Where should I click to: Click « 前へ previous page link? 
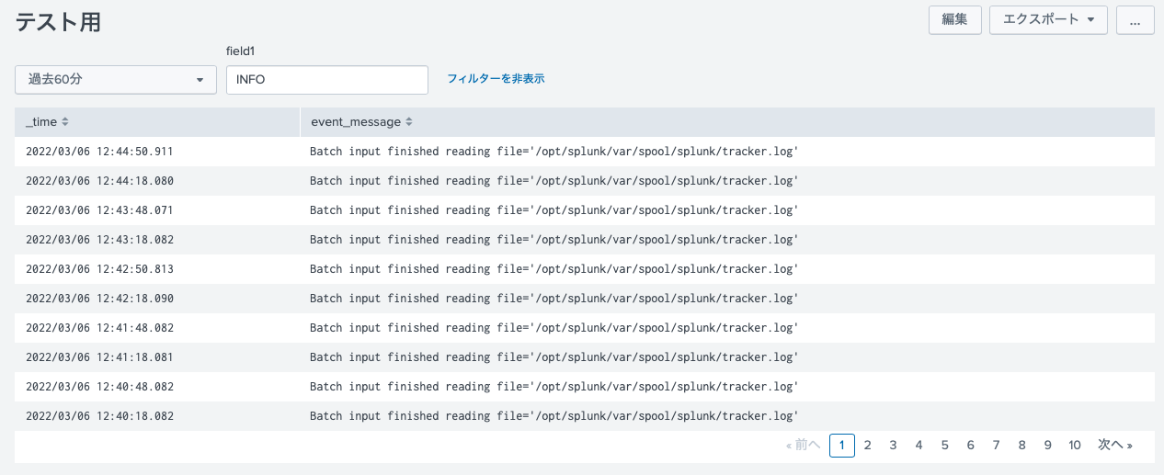point(804,445)
